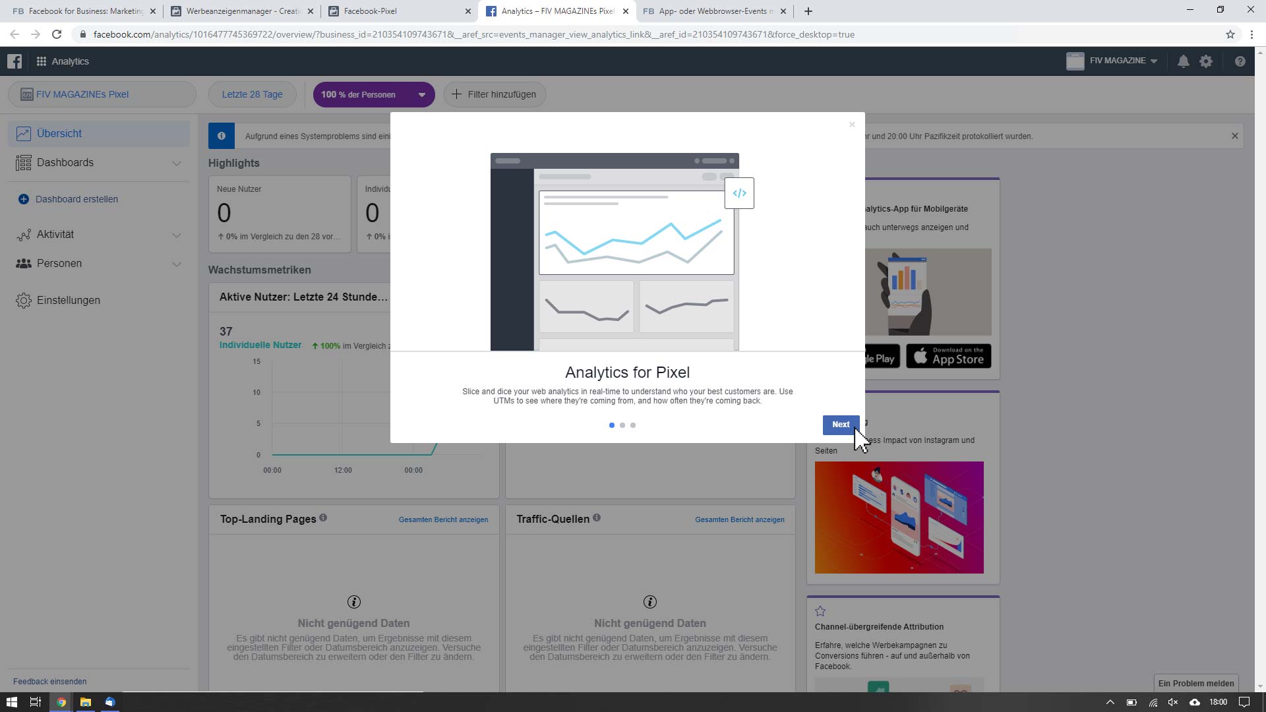Image resolution: width=1266 pixels, height=712 pixels.
Task: Open a new browser tab
Action: (x=808, y=11)
